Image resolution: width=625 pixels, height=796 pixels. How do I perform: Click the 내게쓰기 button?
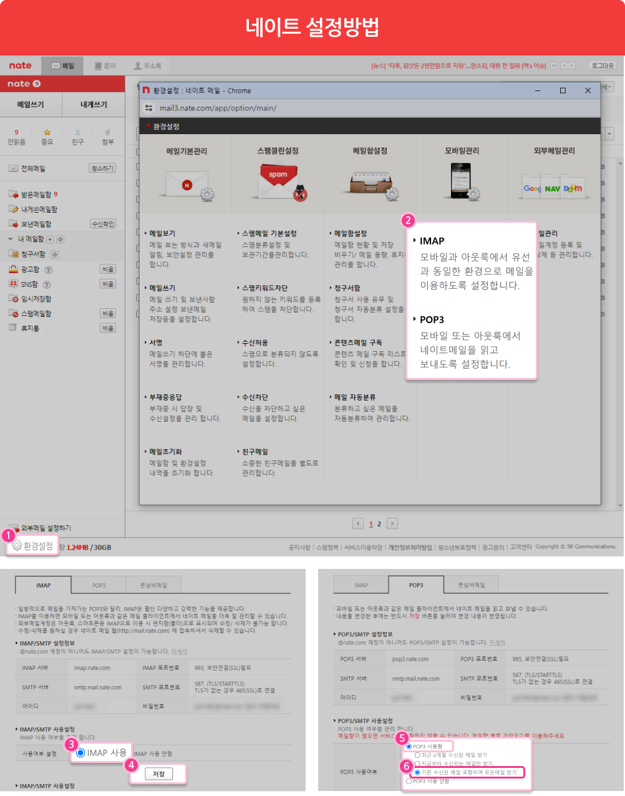(94, 105)
